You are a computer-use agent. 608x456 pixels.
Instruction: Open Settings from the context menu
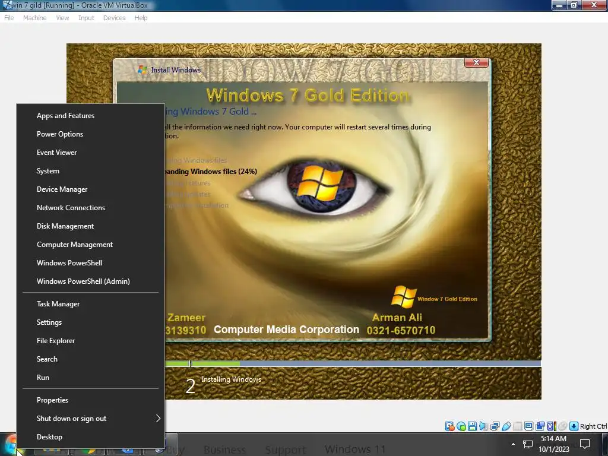[91, 322]
